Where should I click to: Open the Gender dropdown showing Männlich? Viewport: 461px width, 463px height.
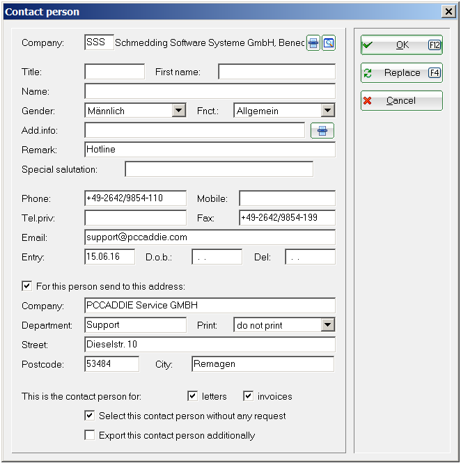tap(179, 111)
